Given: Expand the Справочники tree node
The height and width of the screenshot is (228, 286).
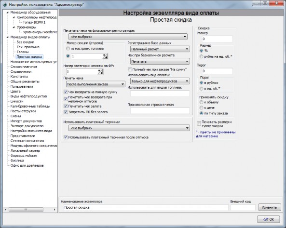Looking at the screenshot, I should (x=8, y=72).
